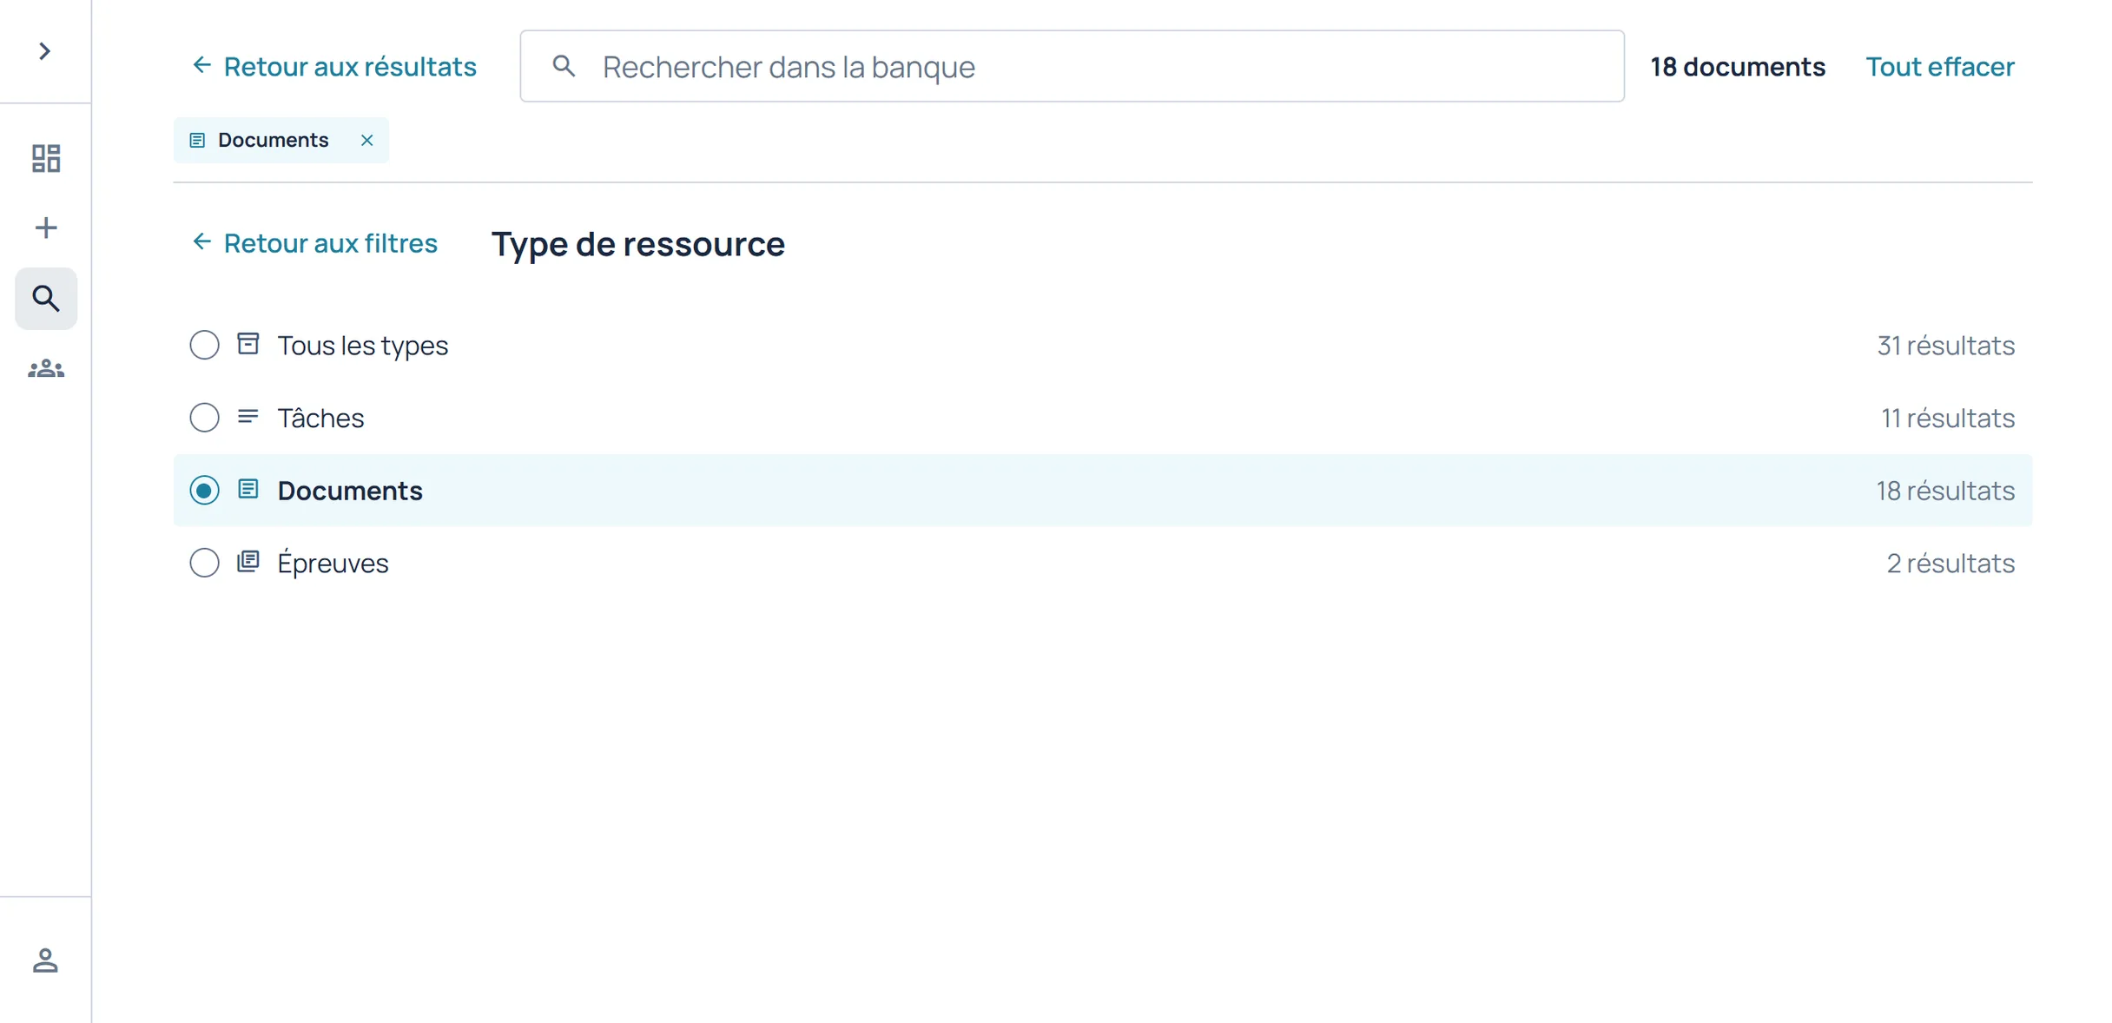Click the 18 documents counter text
The height and width of the screenshot is (1023, 2112).
click(x=1738, y=66)
